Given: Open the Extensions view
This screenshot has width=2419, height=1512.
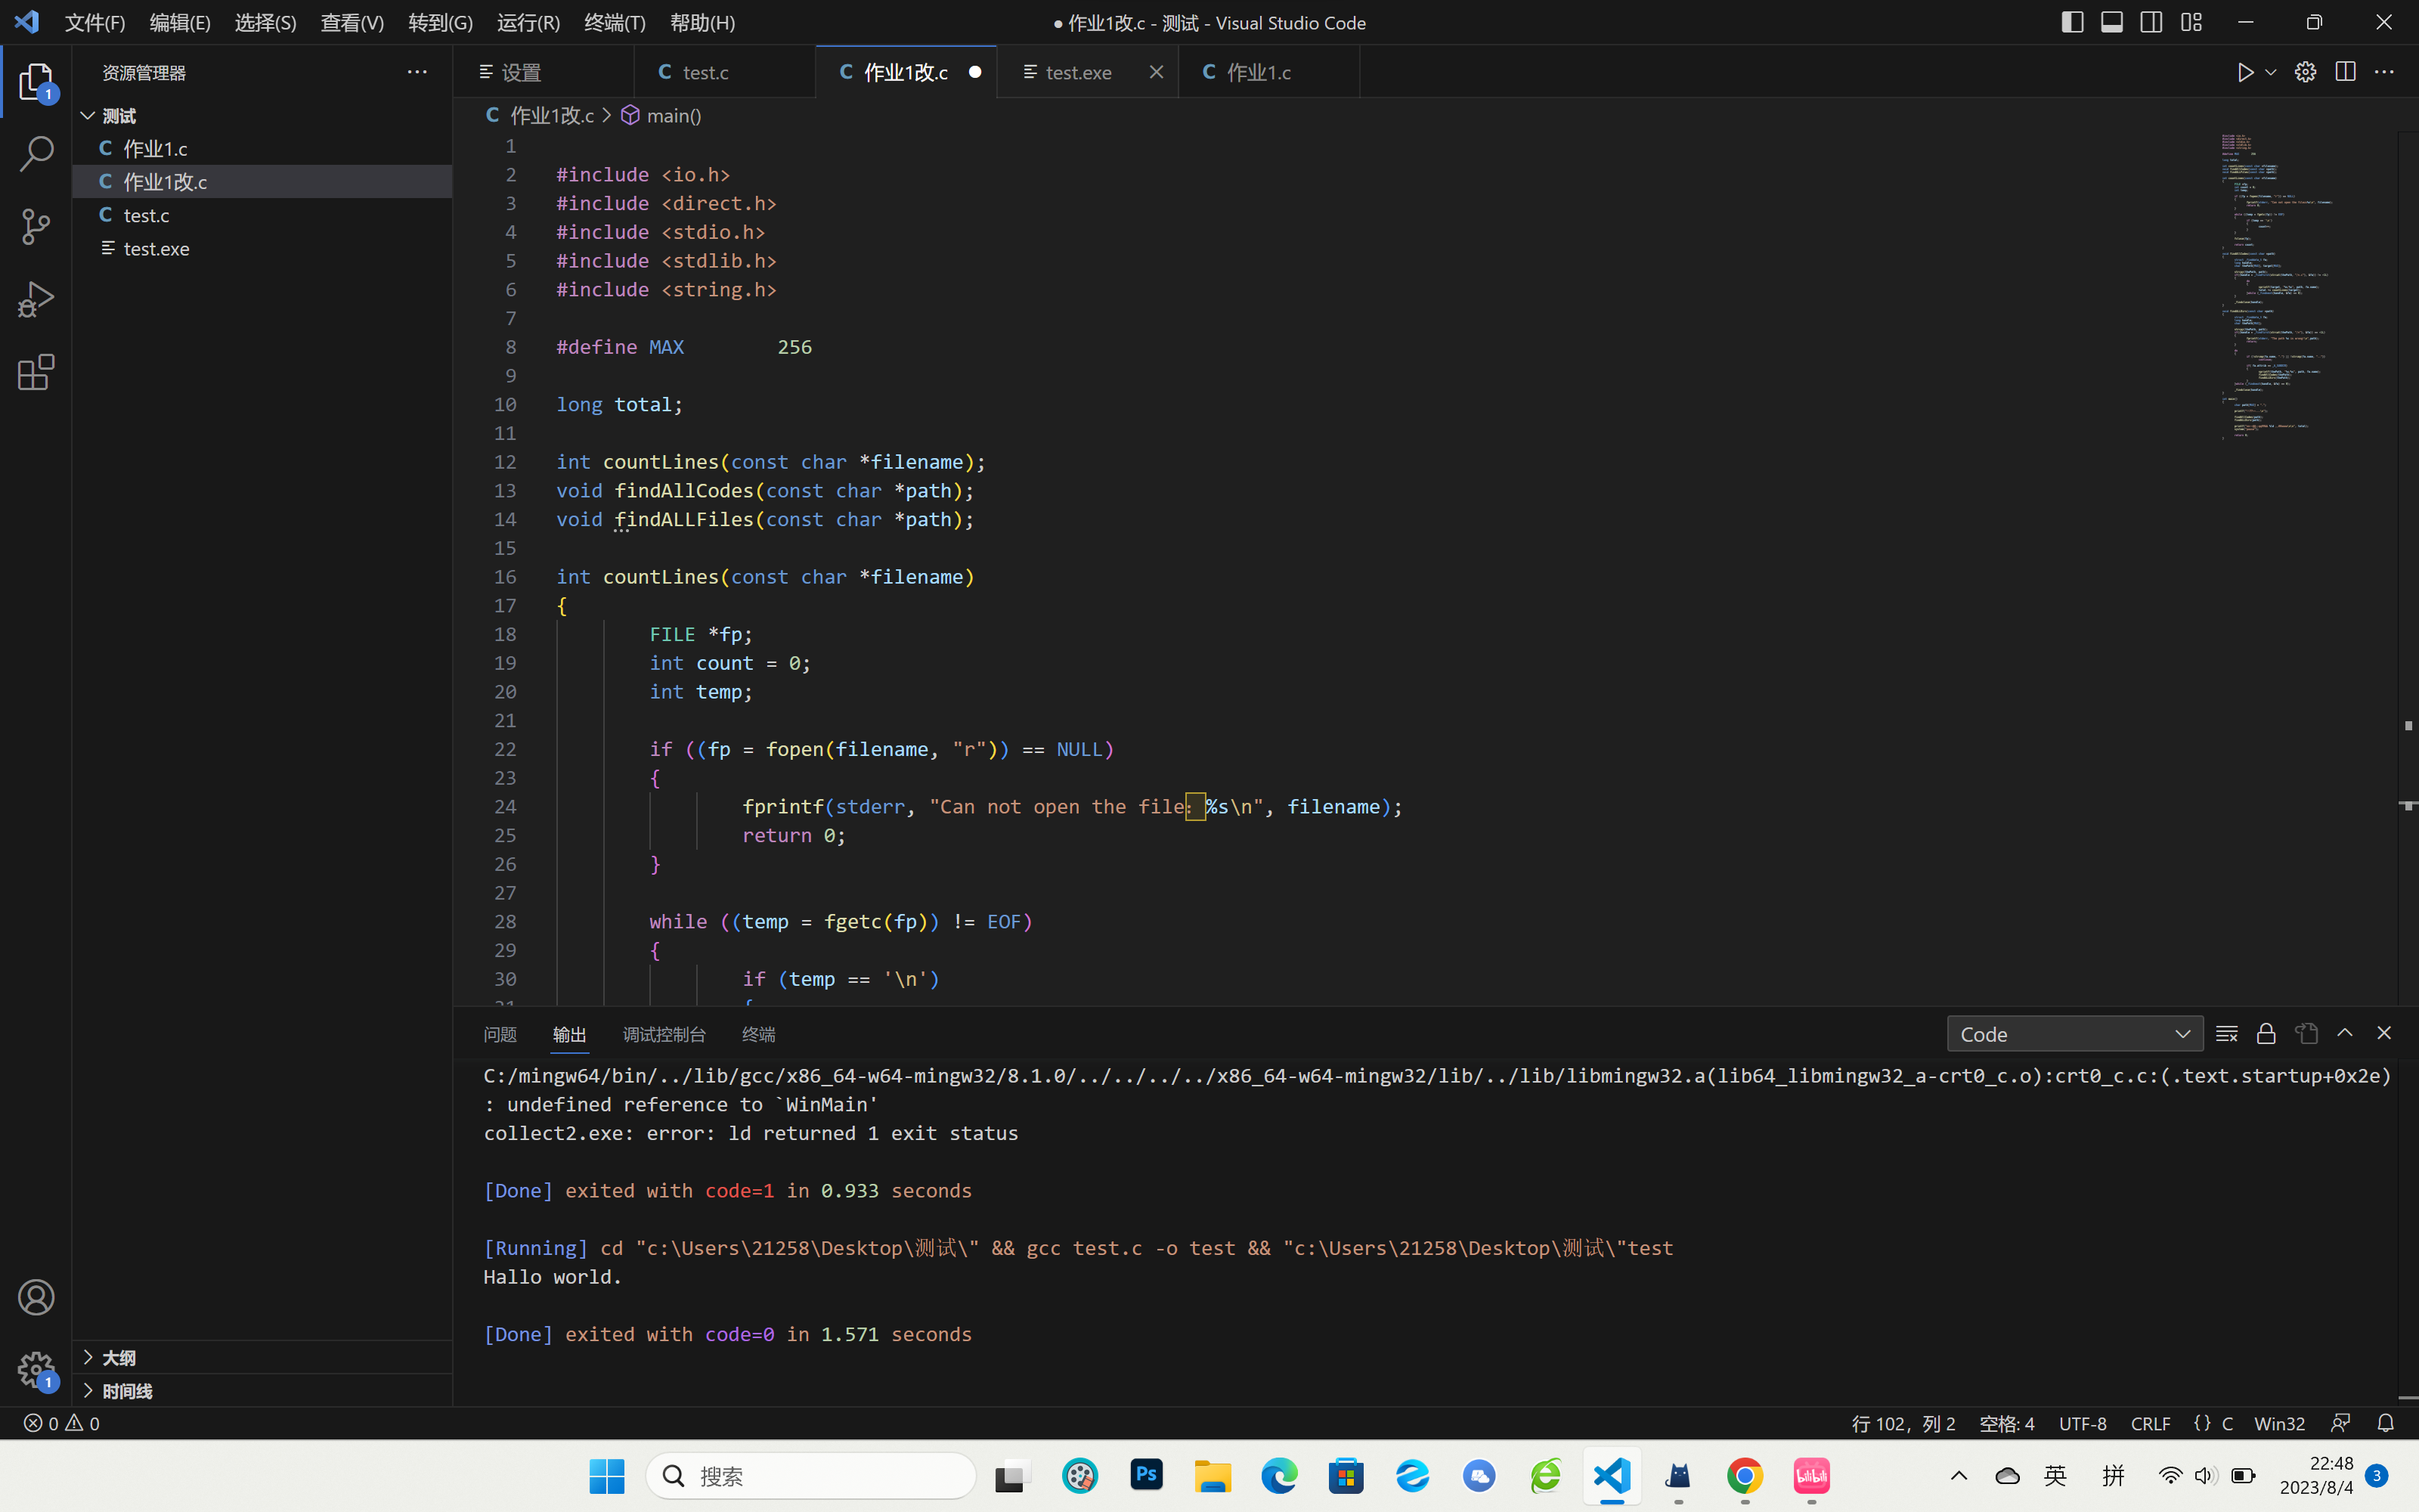Looking at the screenshot, I should (x=36, y=372).
